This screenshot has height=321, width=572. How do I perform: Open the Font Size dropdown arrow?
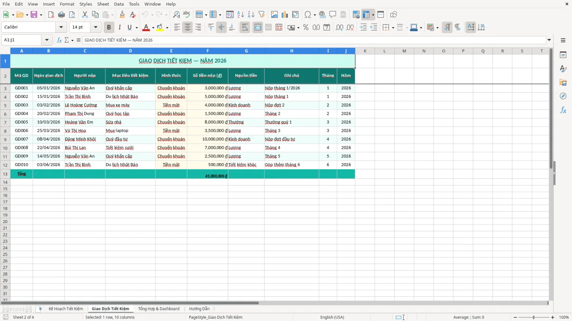[96, 28]
